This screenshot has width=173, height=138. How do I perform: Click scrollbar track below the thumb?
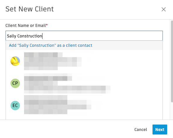point(172,111)
